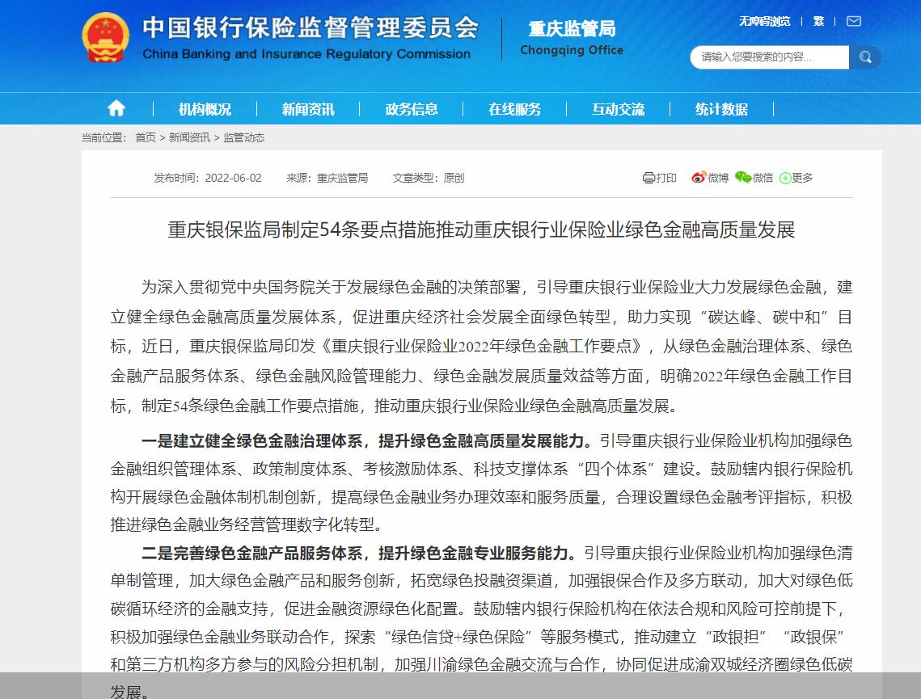Click the 无障碍浏览 accessibility link

[x=763, y=21]
